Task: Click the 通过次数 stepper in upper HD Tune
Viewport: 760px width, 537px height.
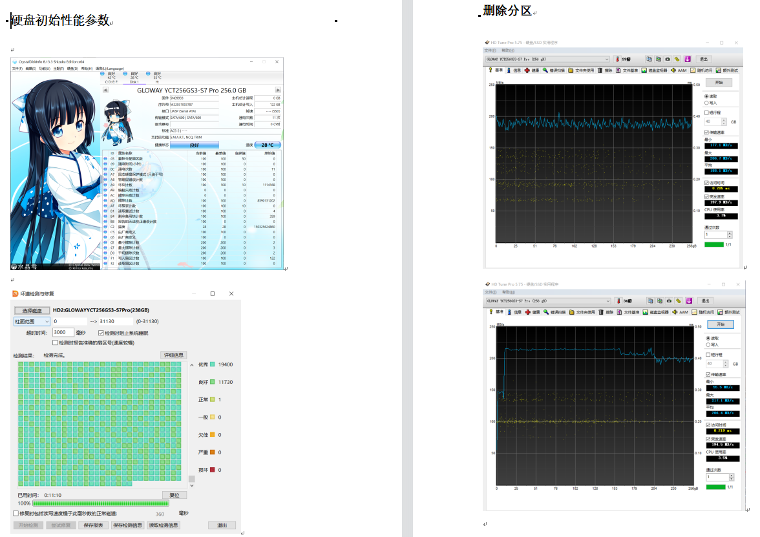Action: pyautogui.click(x=730, y=235)
